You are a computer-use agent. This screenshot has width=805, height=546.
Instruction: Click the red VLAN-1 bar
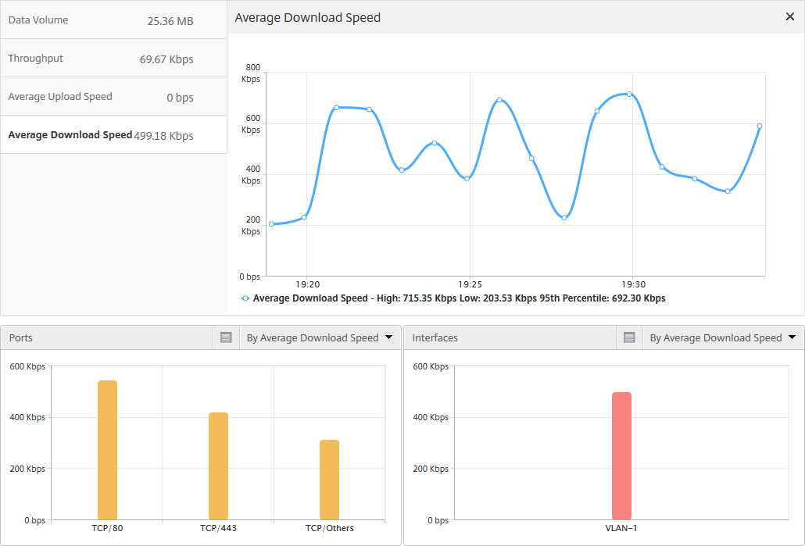(621, 455)
